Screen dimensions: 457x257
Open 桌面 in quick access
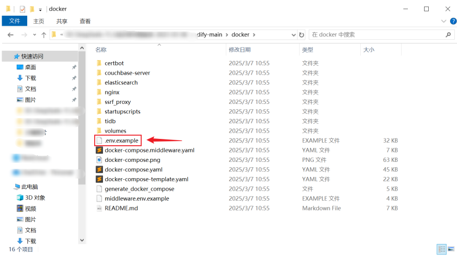pyautogui.click(x=30, y=67)
